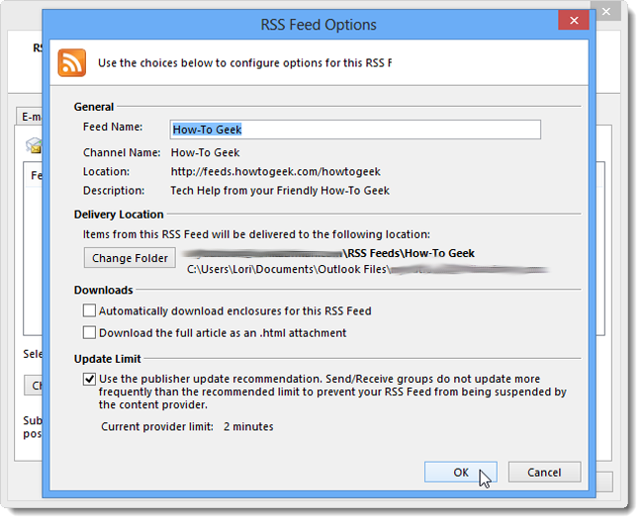The height and width of the screenshot is (523, 643).
Task: Click the 'RSS Feed Options' title bar text
Action: click(x=319, y=25)
